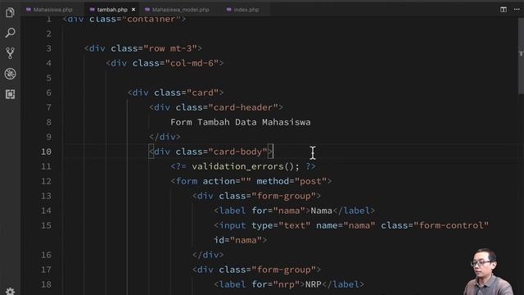Click 'form-group' string on line 13
This screenshot has width=524, height=295.
283,196
